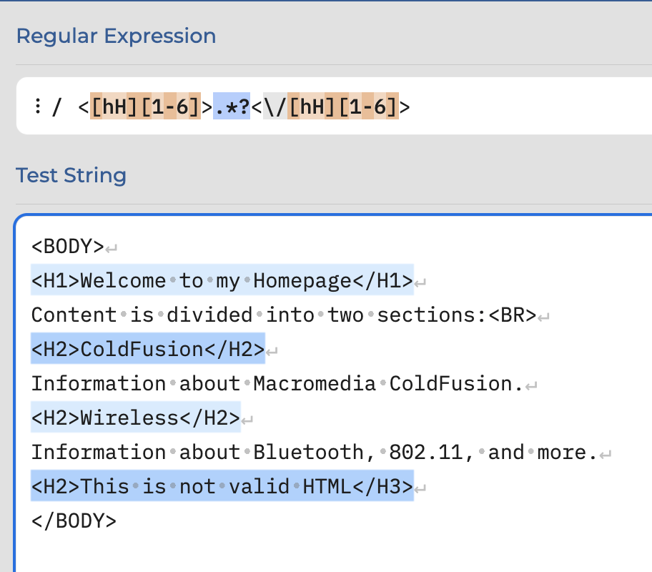Click the closing </BODY> line
This screenshot has height=572, width=652.
pos(74,521)
